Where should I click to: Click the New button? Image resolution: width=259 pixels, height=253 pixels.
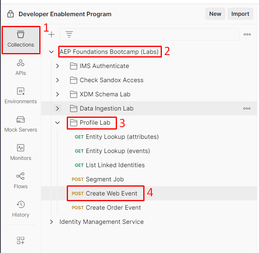(215, 14)
